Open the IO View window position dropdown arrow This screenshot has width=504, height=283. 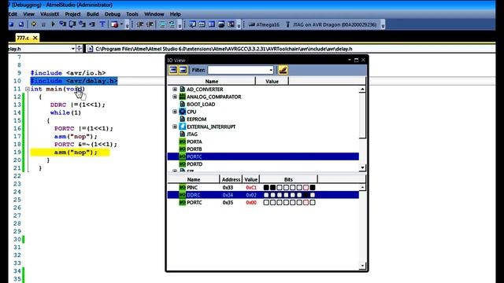[x=350, y=60]
